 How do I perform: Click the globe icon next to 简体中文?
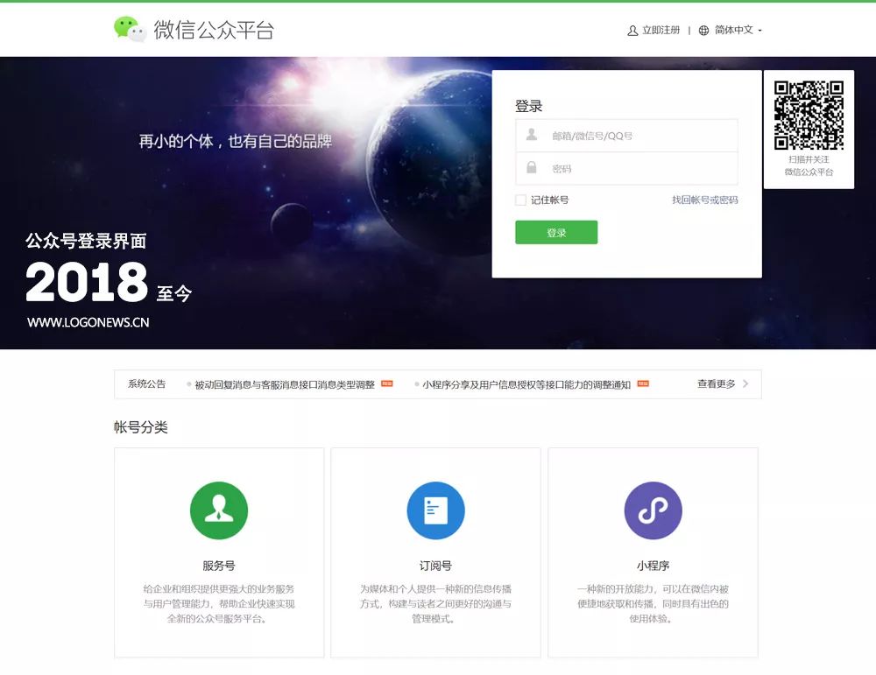click(703, 30)
